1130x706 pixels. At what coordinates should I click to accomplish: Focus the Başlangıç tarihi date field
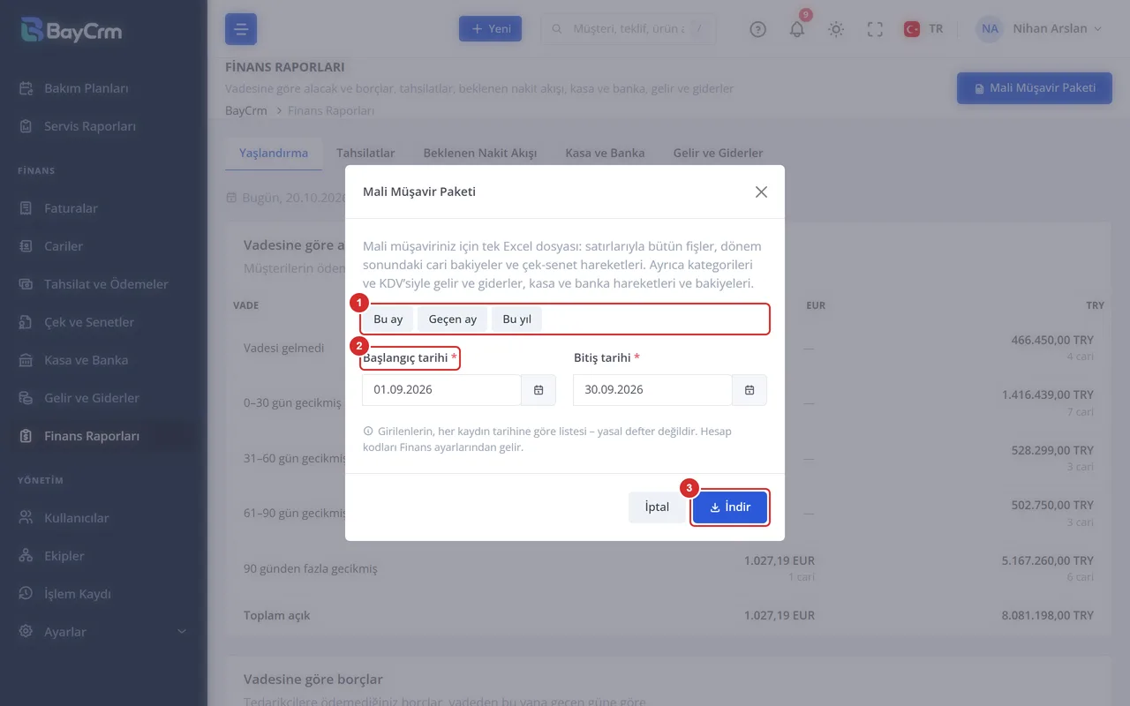(x=441, y=390)
